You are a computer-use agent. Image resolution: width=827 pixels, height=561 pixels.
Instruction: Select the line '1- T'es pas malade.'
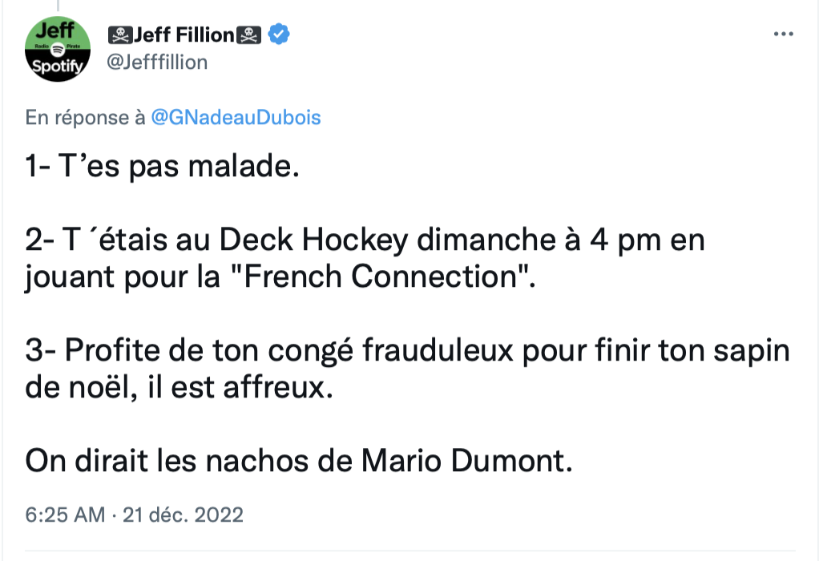(163, 166)
